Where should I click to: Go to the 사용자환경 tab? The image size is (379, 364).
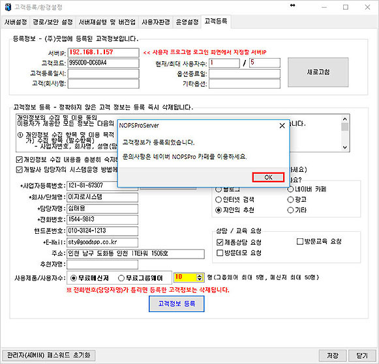(x=156, y=22)
